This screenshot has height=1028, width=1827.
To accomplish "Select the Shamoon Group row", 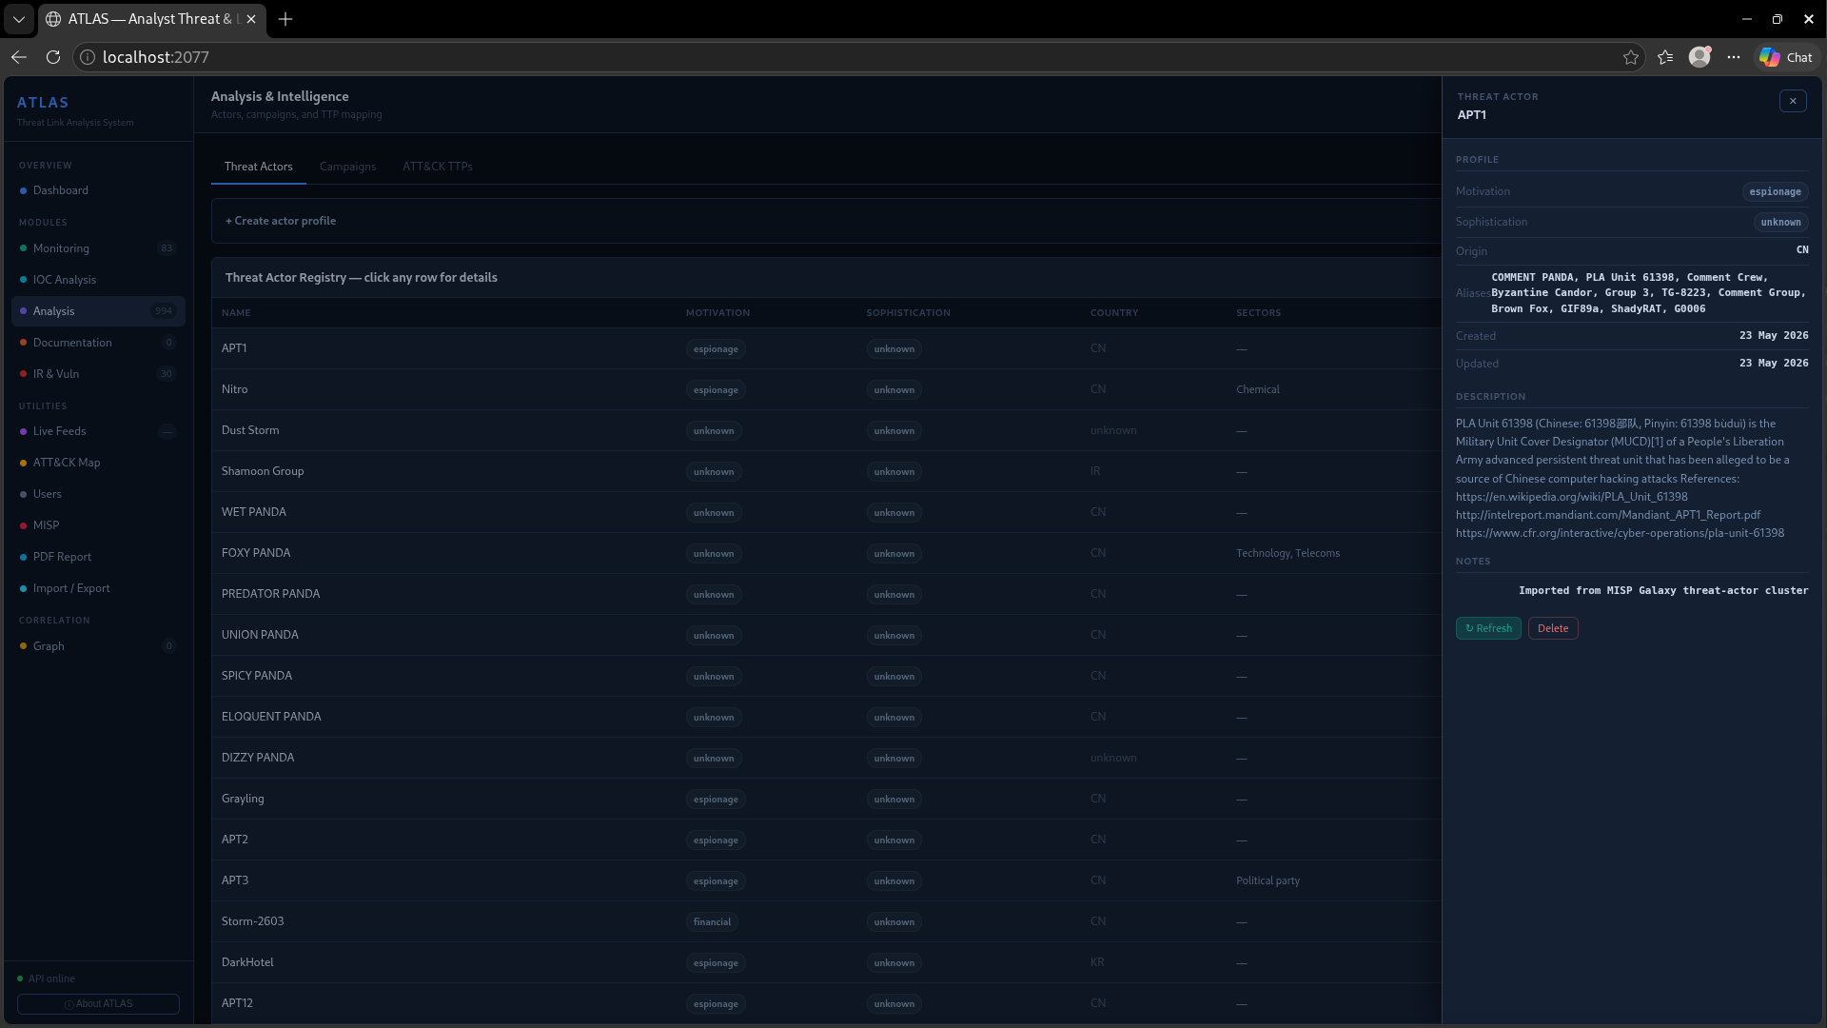I will (826, 471).
